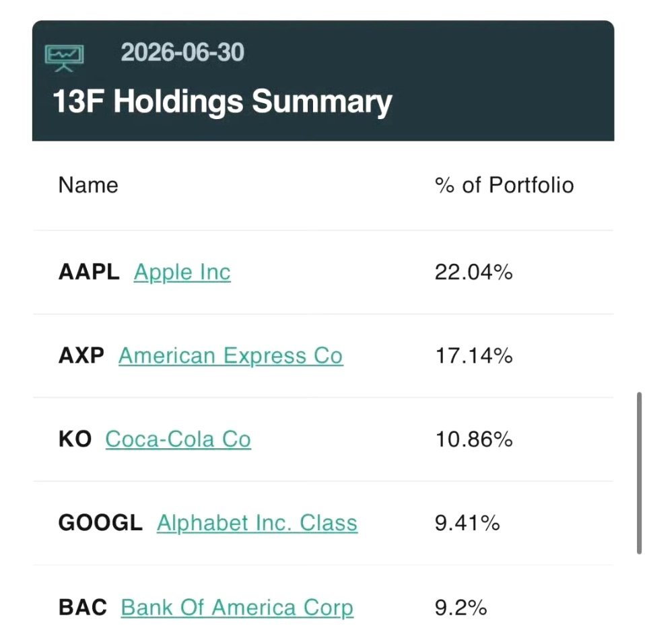Open the Alphabet Inc. Class link
This screenshot has width=645, height=638.
[x=257, y=524]
